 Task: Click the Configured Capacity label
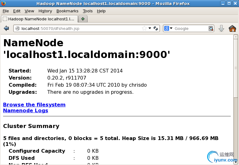[x=37, y=151]
